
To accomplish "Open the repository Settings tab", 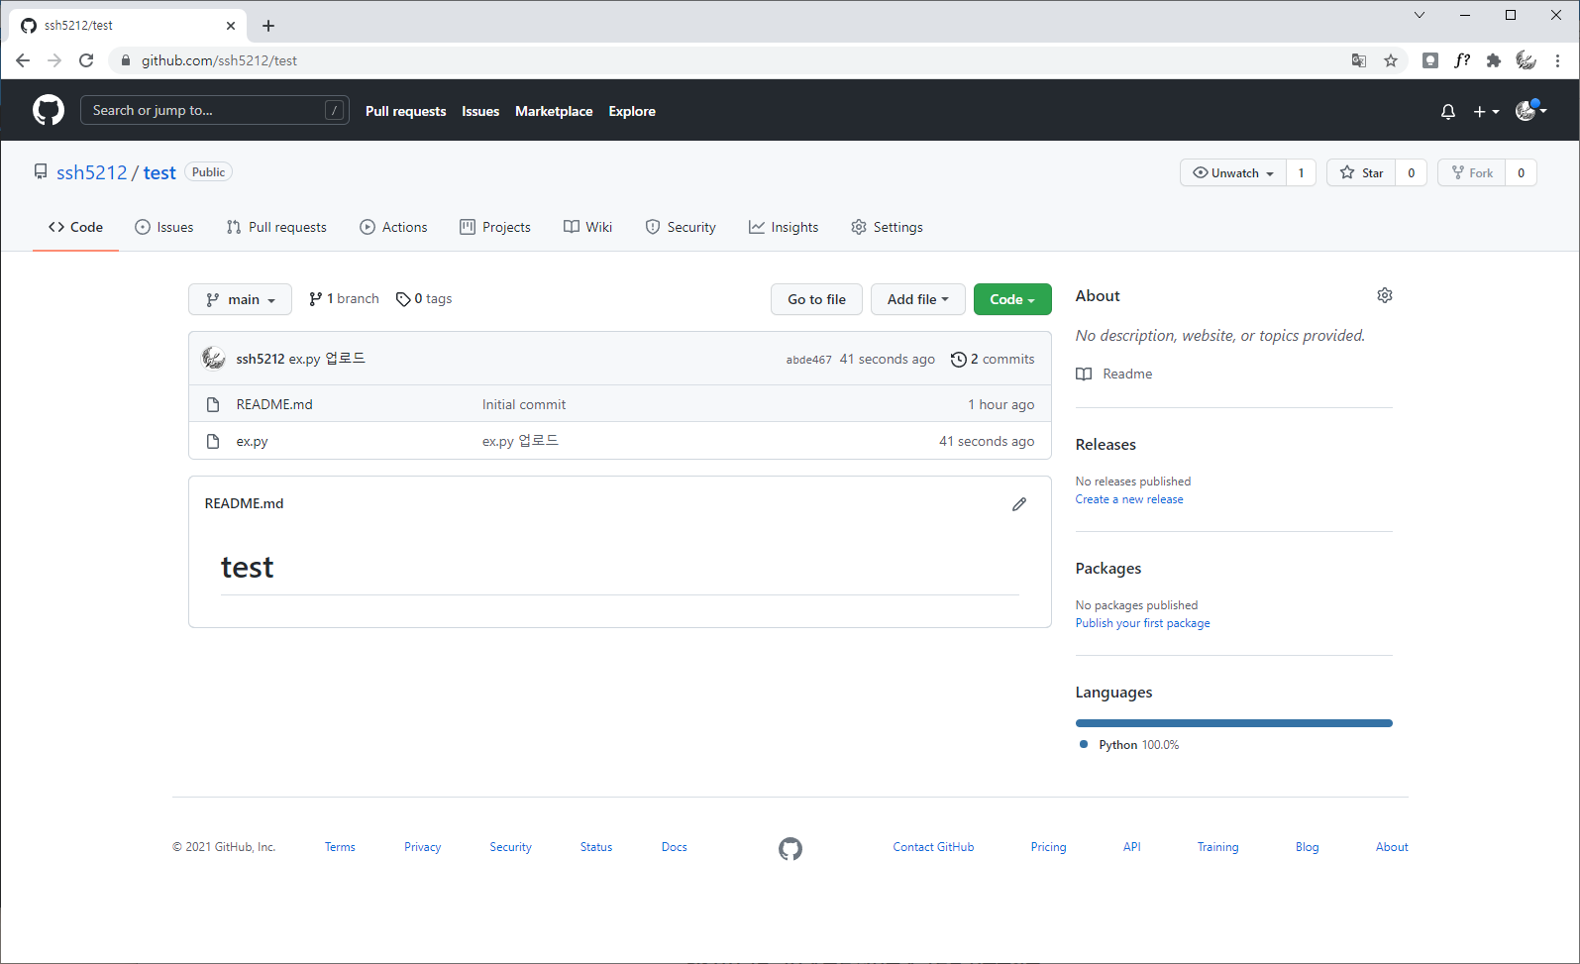I will pos(887,227).
